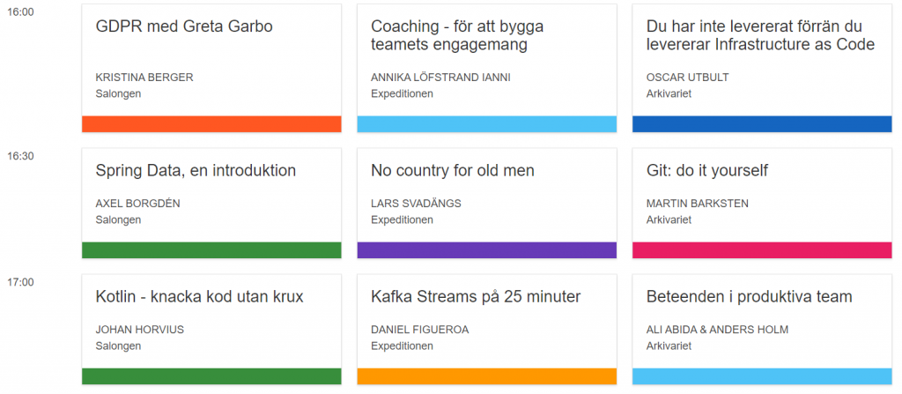This screenshot has height=394, width=902.
Task: Click the pink bar under Git session
Action: pos(762,250)
